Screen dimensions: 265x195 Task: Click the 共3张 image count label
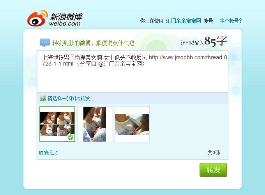pos(214,152)
